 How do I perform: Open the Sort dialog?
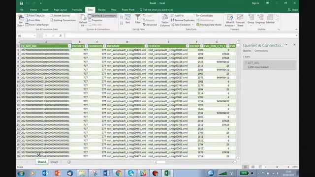point(127,19)
